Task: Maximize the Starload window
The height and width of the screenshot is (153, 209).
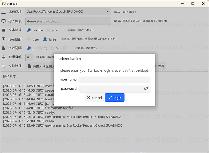Action: [193, 4]
